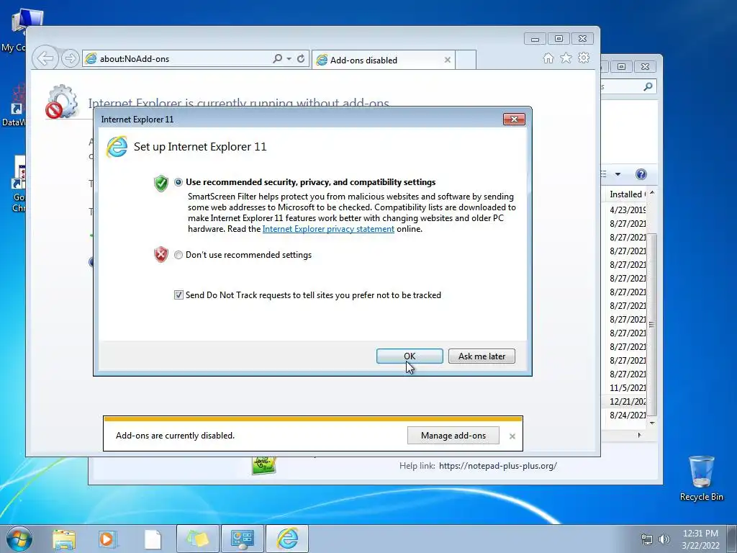The height and width of the screenshot is (553, 737).
Task: Open Favorites star icon
Action: (x=566, y=58)
